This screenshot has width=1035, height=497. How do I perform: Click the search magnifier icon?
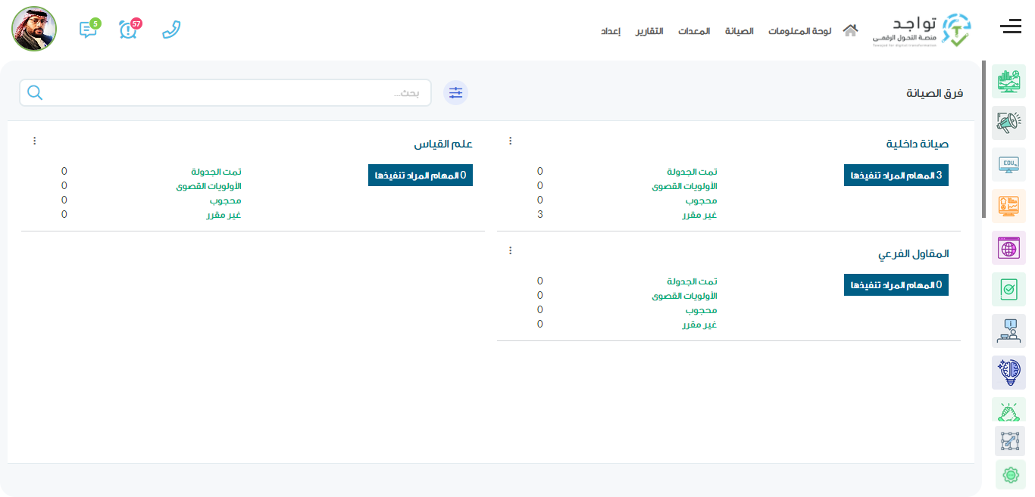(x=34, y=92)
